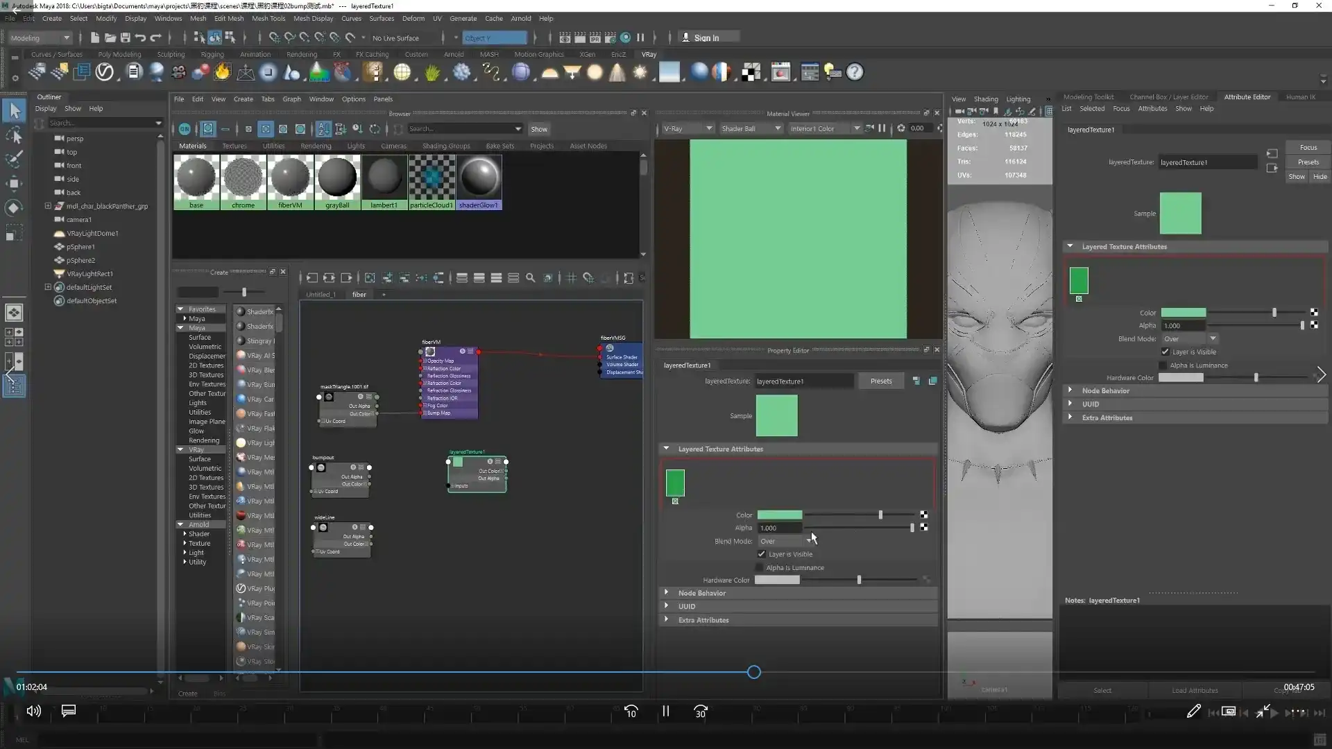This screenshot has height=749, width=1332.
Task: Click the help question mark shelf icon
Action: [x=855, y=72]
